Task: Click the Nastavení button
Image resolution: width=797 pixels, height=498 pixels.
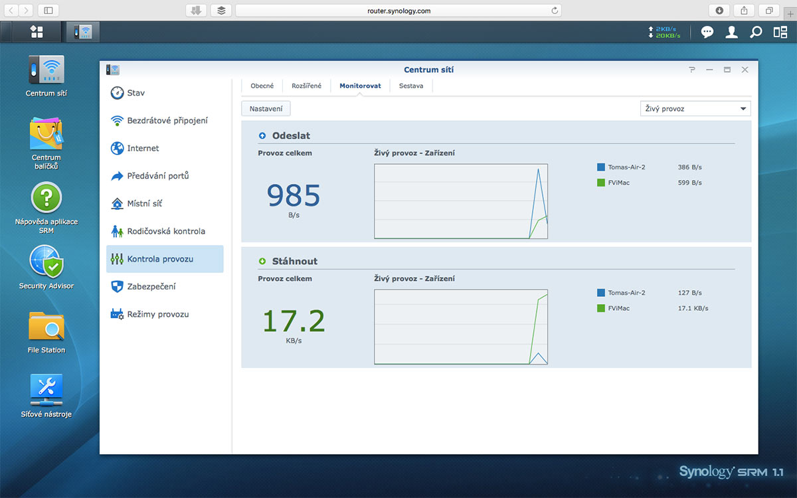Action: point(266,109)
